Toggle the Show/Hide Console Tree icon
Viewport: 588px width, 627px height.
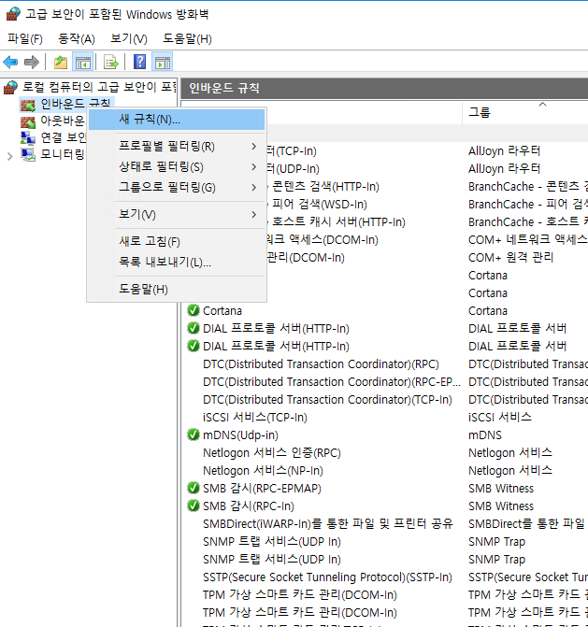click(x=83, y=63)
